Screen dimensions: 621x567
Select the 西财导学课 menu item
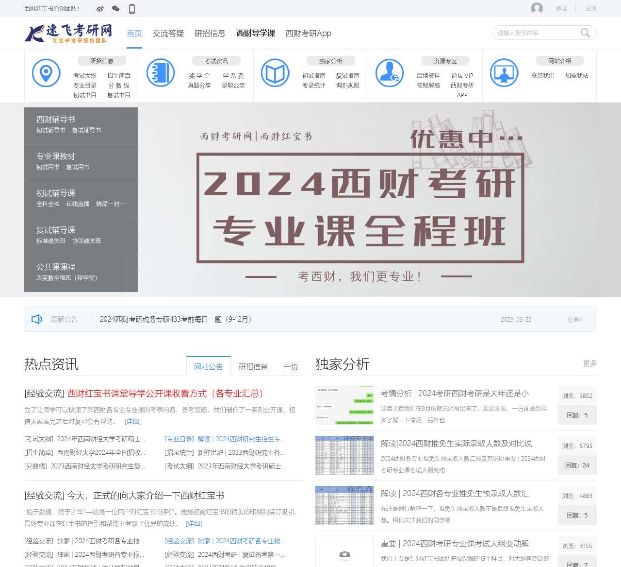tap(255, 33)
